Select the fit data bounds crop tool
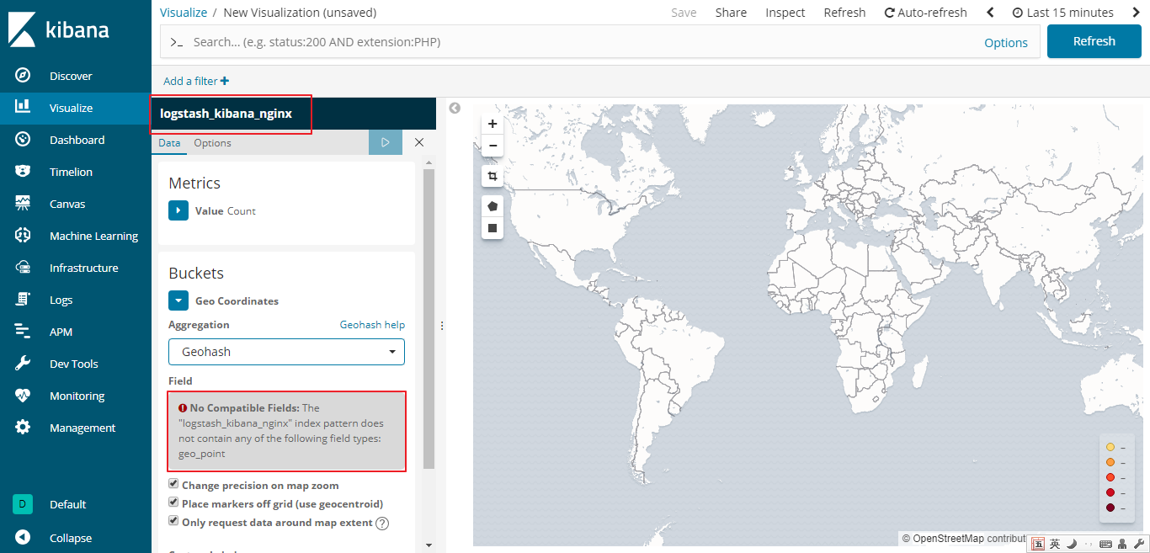Image resolution: width=1150 pixels, height=553 pixels. click(x=492, y=176)
